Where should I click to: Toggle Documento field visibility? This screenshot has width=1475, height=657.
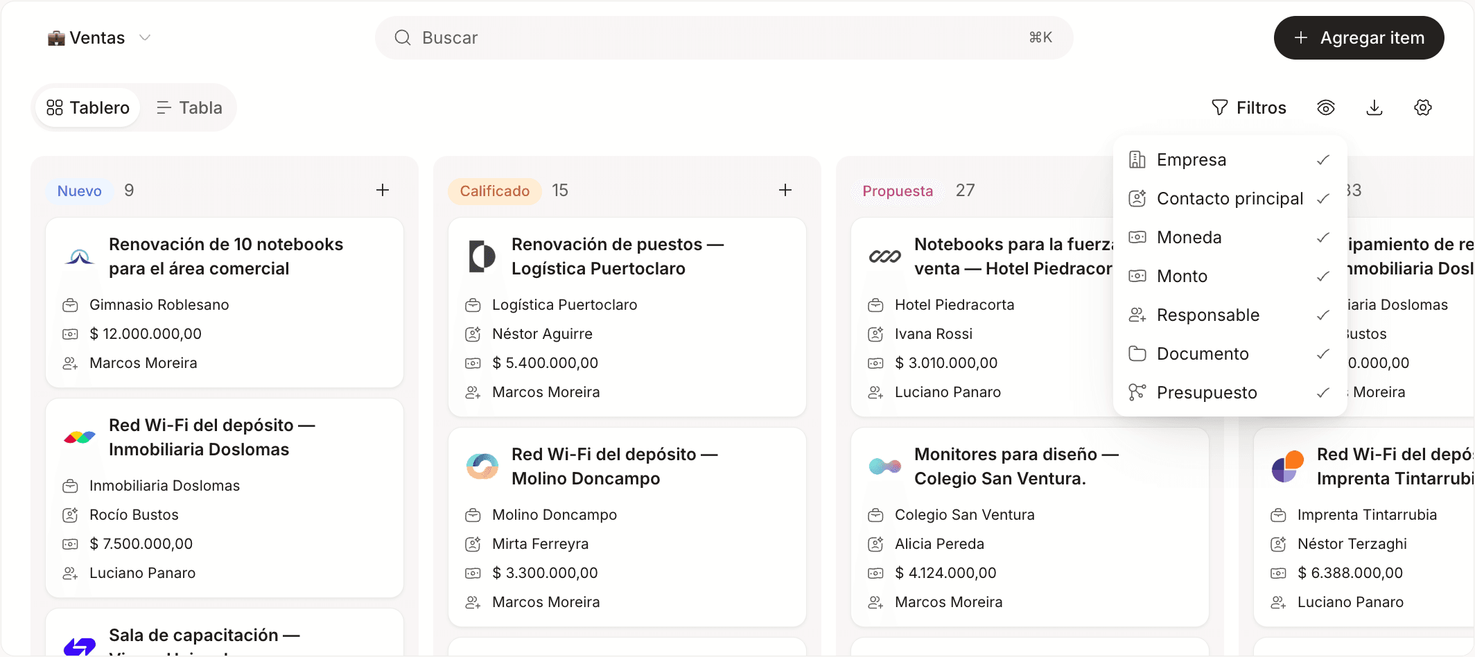tap(1230, 353)
